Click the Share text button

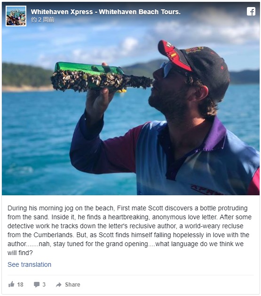point(72,285)
